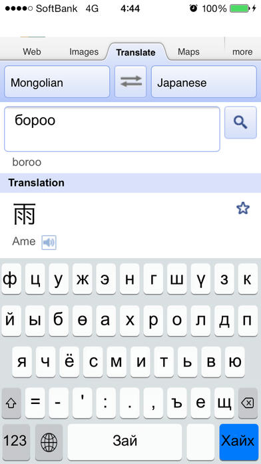Toggle the shift key
The width and height of the screenshot is (261, 464).
click(x=11, y=403)
